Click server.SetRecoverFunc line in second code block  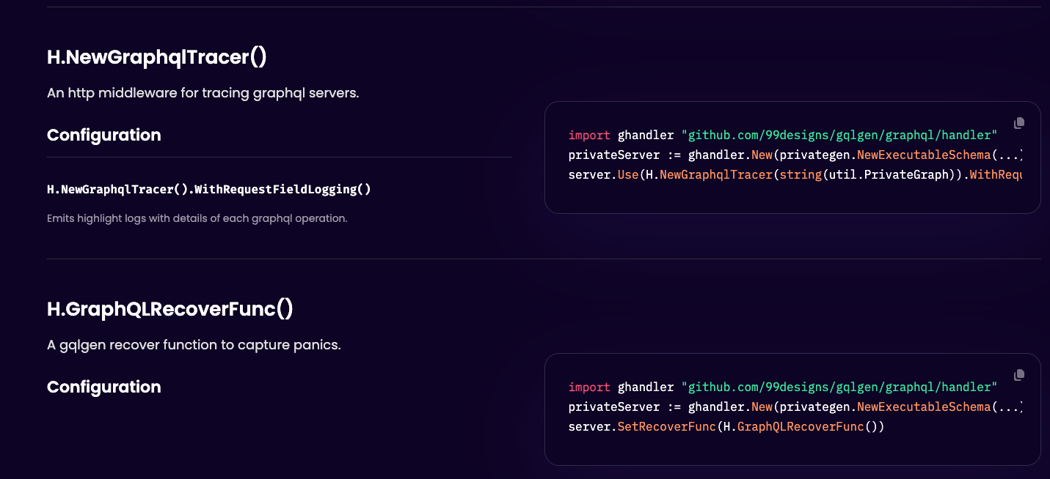pyautogui.click(x=726, y=427)
